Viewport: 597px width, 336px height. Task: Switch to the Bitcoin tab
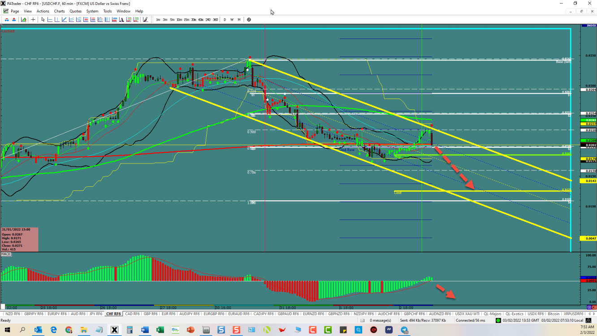[x=554, y=314]
